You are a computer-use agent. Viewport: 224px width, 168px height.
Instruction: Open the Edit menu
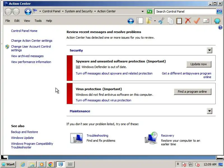[17, 21]
